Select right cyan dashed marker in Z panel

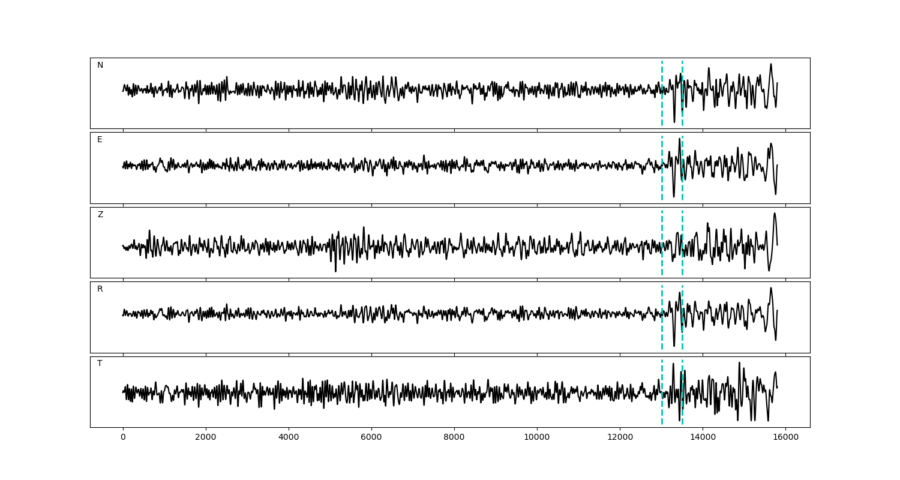point(682,264)
